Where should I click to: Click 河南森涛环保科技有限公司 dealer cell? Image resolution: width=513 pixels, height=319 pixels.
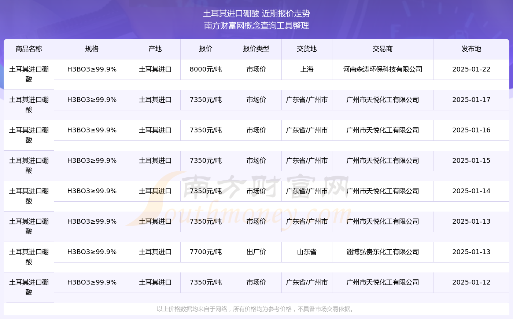[x=383, y=69]
